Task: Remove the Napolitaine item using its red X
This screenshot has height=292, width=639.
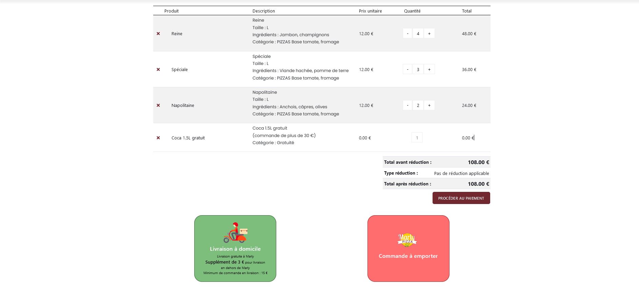Action: tap(158, 105)
